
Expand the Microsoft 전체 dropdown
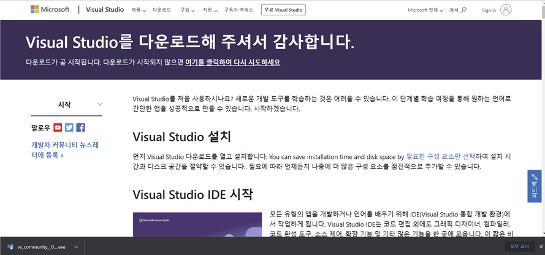[425, 10]
